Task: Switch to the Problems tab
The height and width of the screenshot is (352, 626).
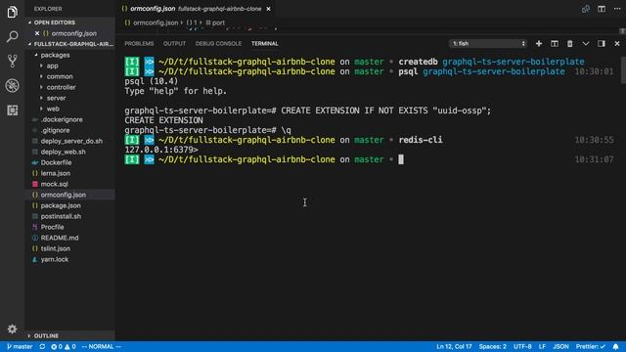Action: coord(139,43)
